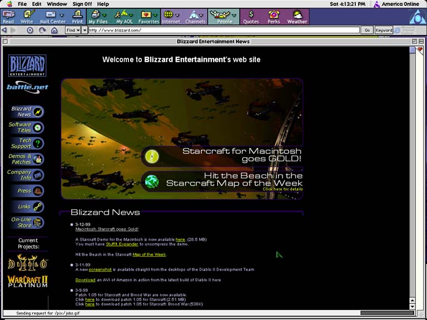Open the Links sidebar button

pos(26,207)
